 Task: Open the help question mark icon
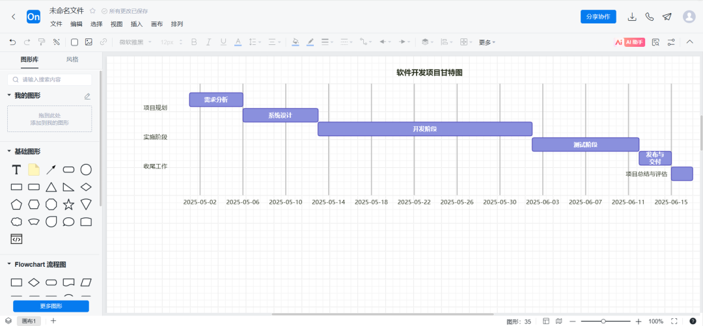pyautogui.click(x=693, y=321)
